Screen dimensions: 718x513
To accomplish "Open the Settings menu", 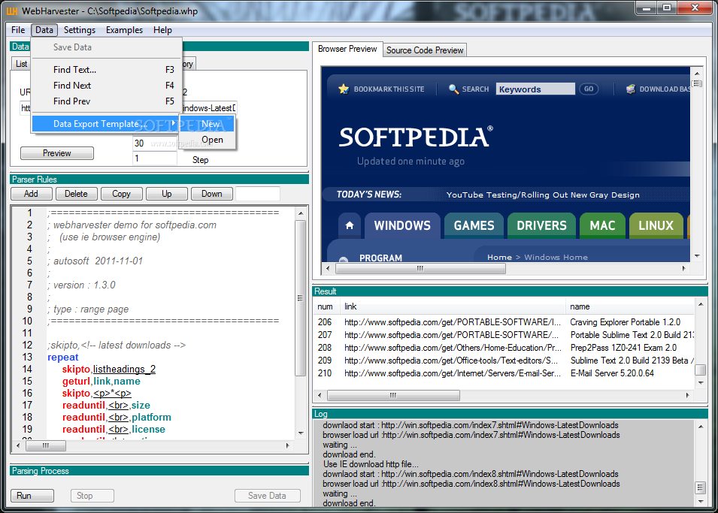I will tap(79, 30).
